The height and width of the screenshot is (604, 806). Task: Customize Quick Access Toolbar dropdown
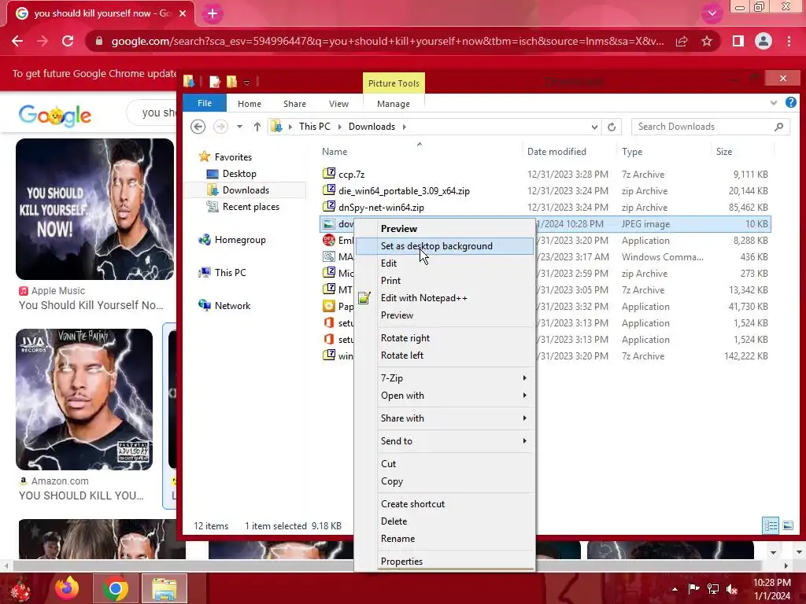[246, 82]
